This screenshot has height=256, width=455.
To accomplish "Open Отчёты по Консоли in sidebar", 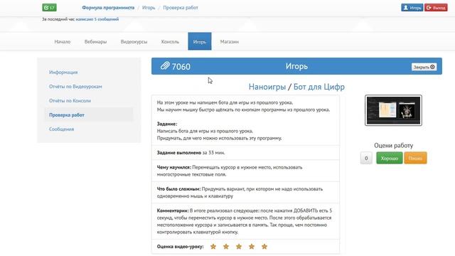I will (70, 101).
